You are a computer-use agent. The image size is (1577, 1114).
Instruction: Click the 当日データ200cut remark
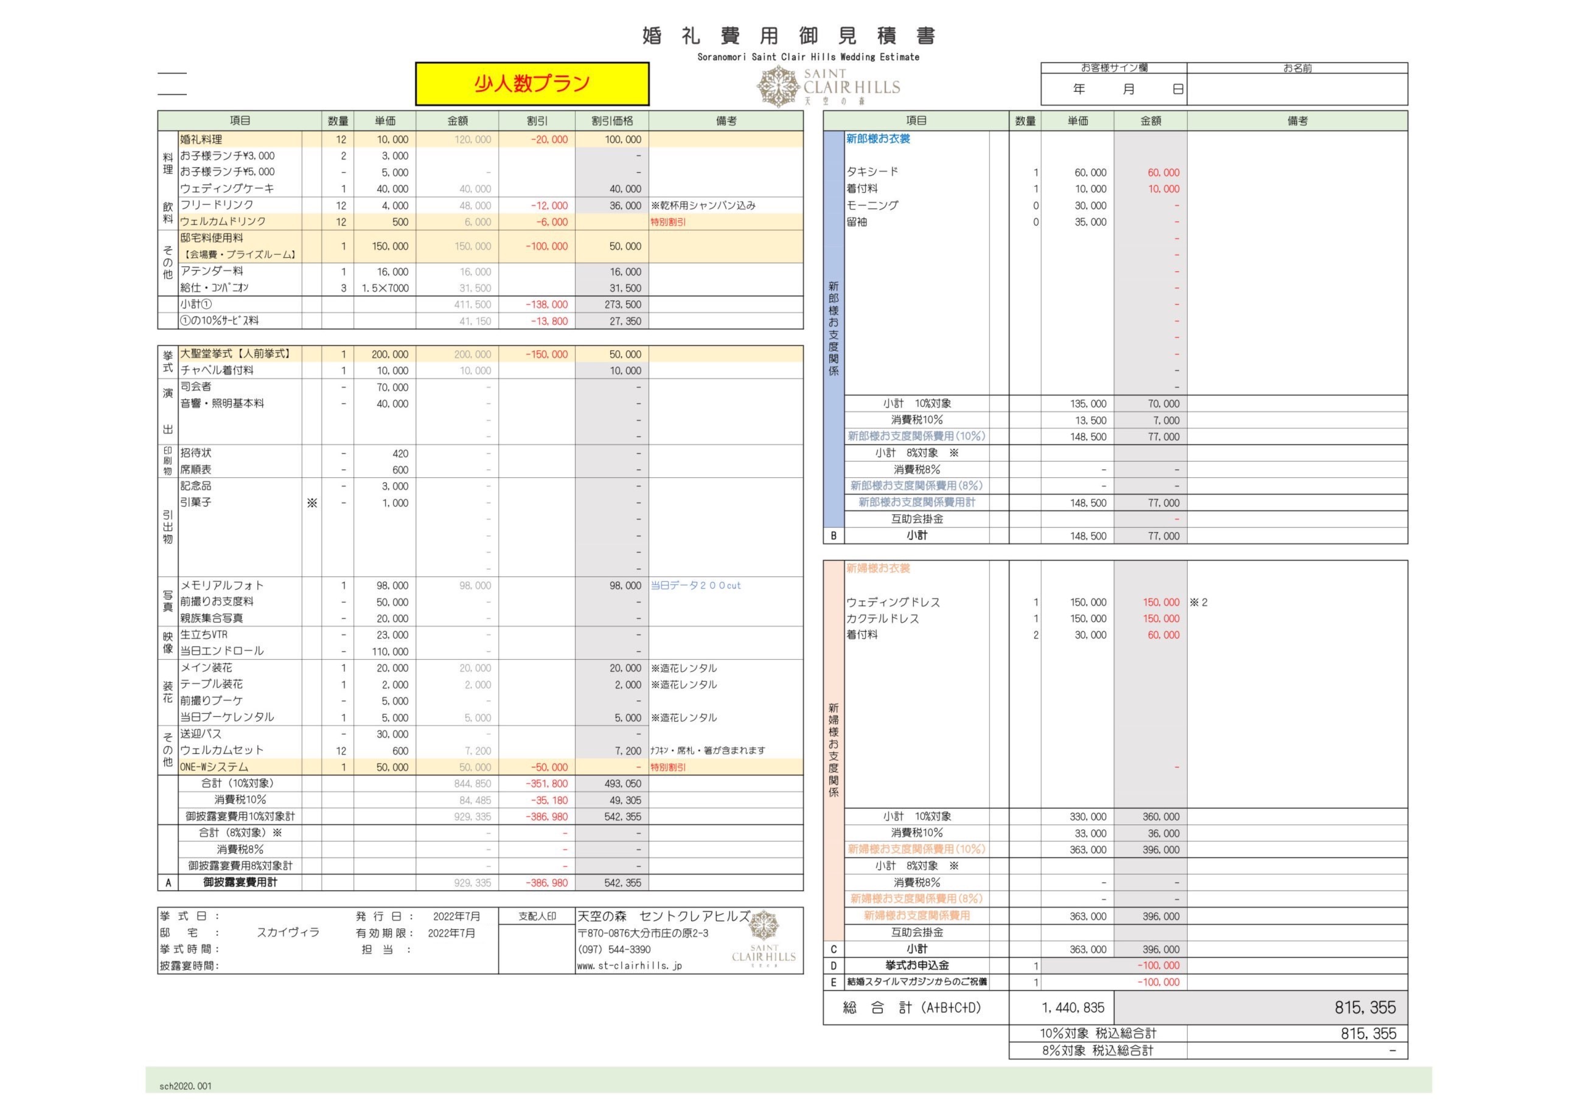(x=695, y=586)
